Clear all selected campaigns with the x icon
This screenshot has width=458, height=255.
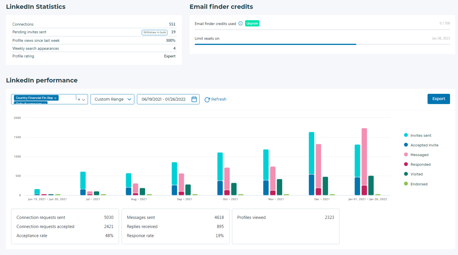(x=79, y=99)
